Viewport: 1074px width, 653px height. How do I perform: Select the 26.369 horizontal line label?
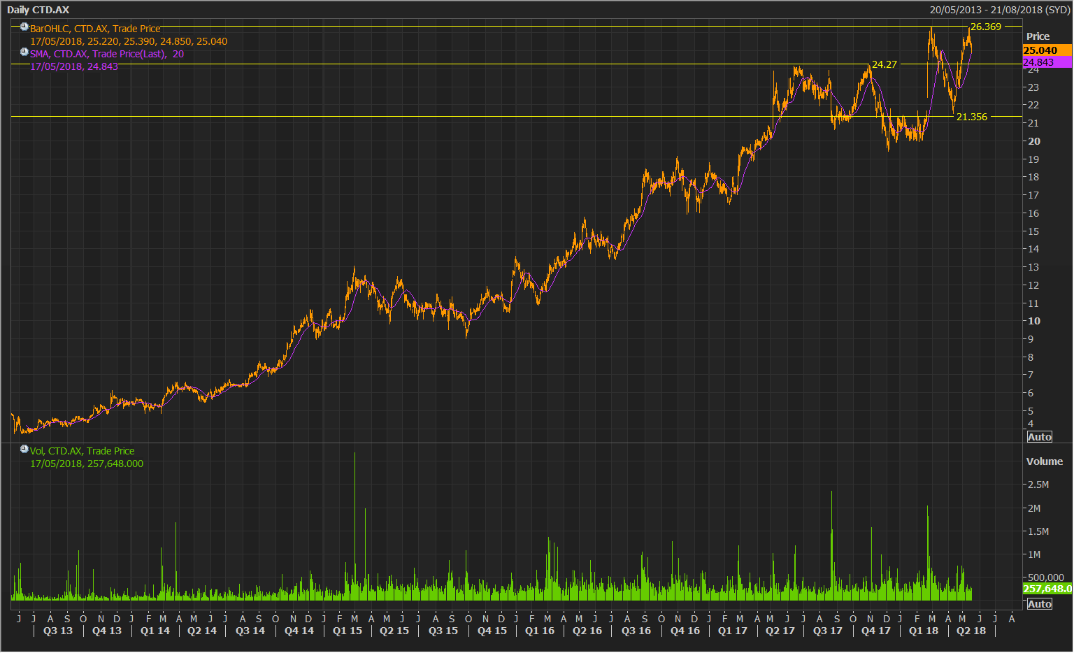click(986, 27)
